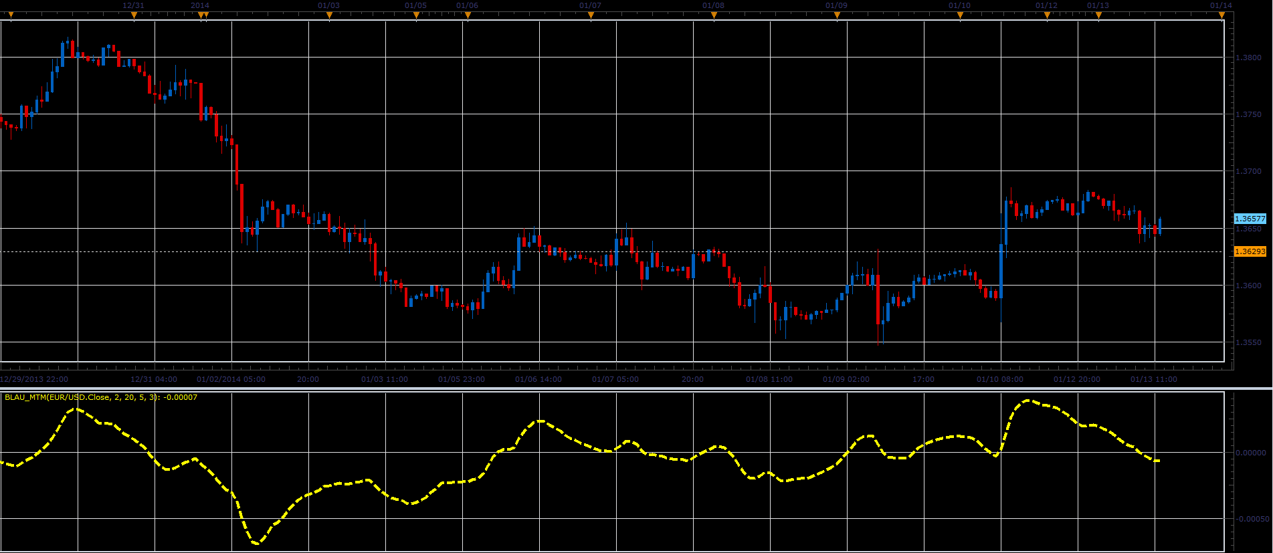This screenshot has width=1273, height=553.
Task: Click the orange day marker under 01/07
Action: pos(591,15)
